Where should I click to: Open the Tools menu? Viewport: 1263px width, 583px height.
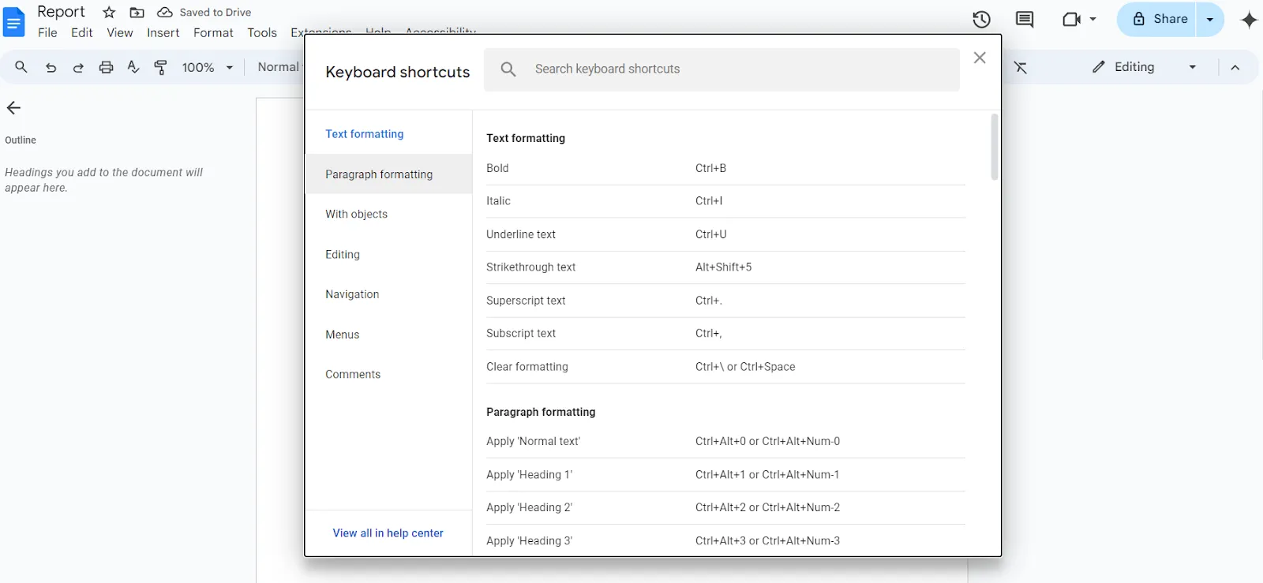click(262, 33)
